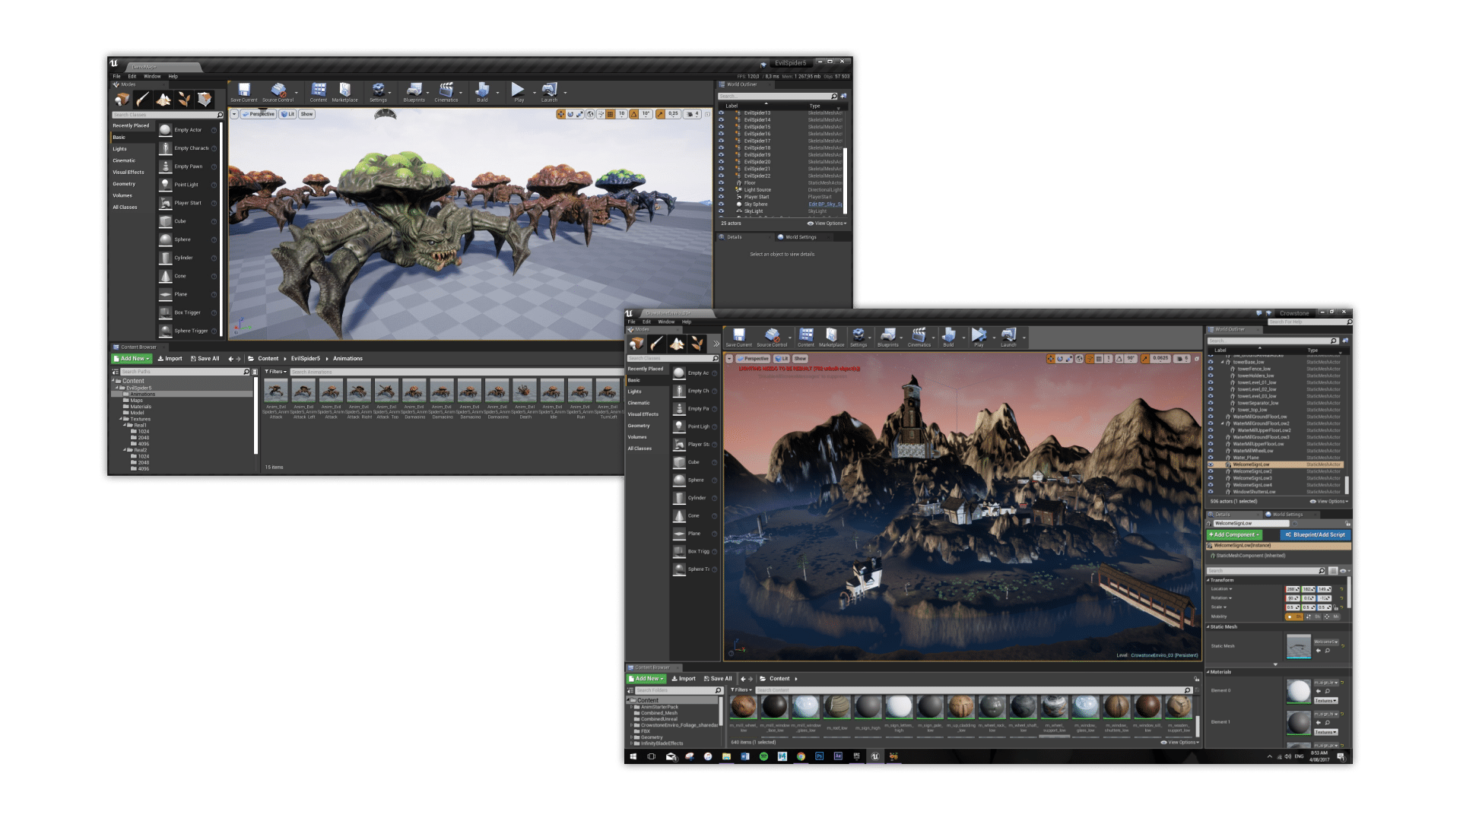
Task: Toggle visibility of Floor actor in EvilSpider5 outliner
Action: pyautogui.click(x=722, y=182)
